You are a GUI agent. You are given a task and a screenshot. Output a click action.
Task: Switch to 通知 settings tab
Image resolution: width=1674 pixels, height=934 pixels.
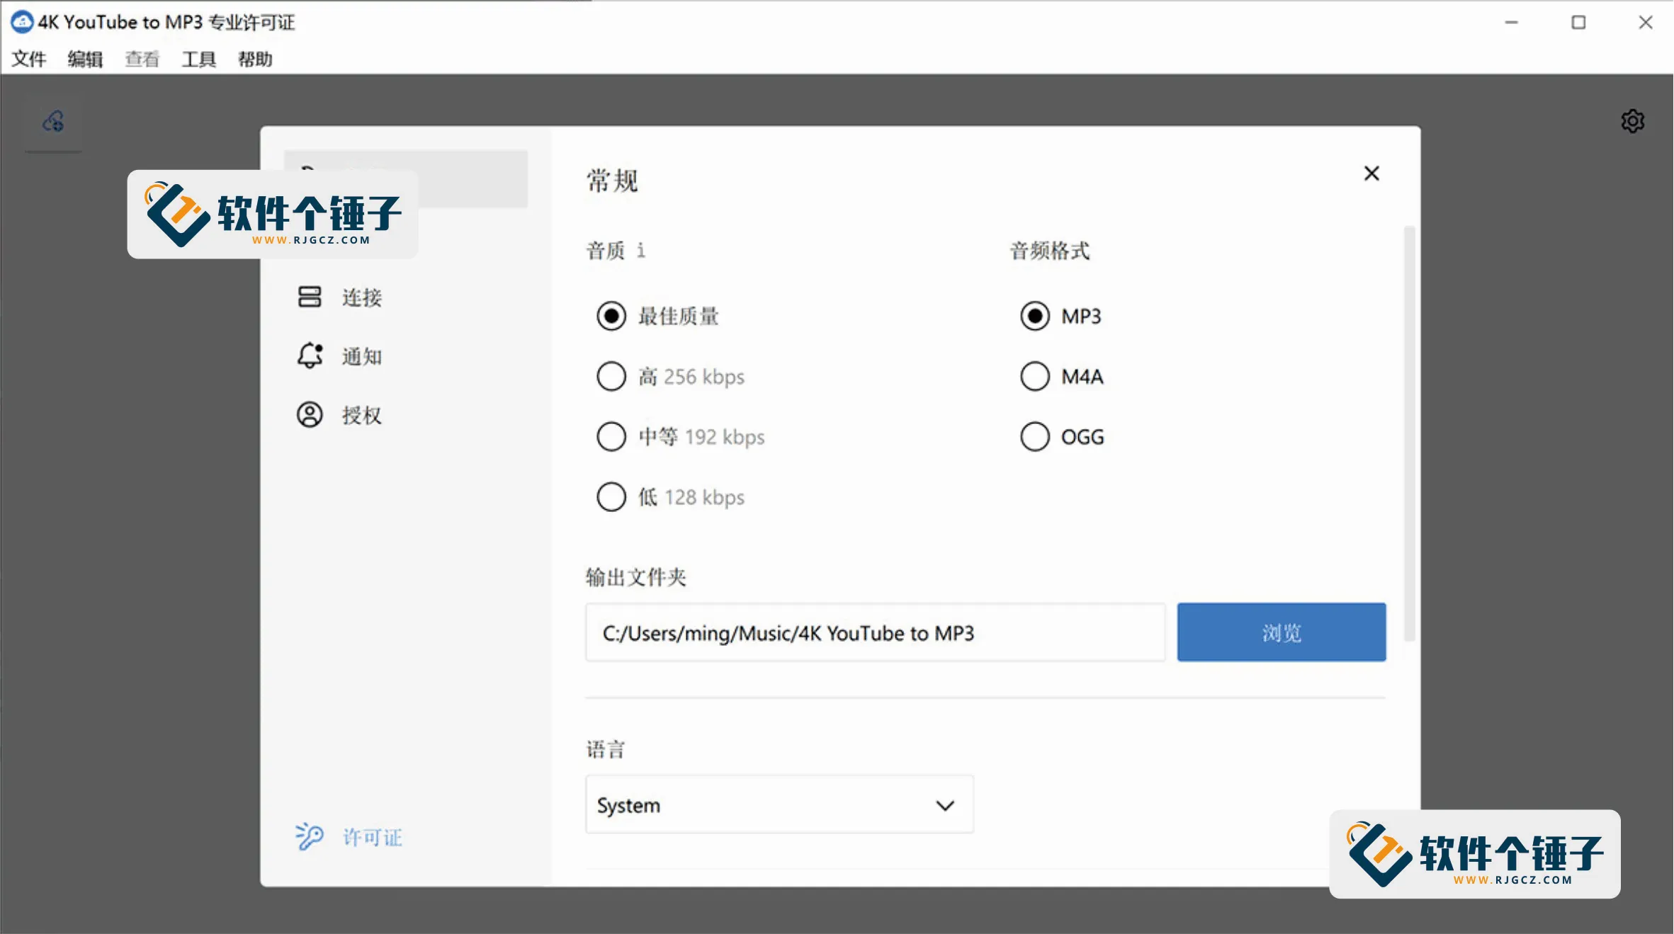click(406, 355)
